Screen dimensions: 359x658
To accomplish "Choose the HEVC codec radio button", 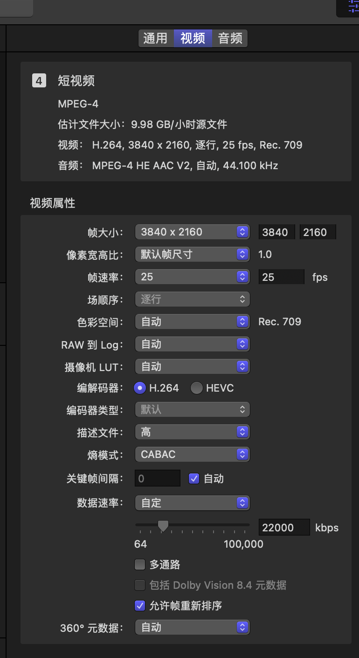I will (x=196, y=388).
